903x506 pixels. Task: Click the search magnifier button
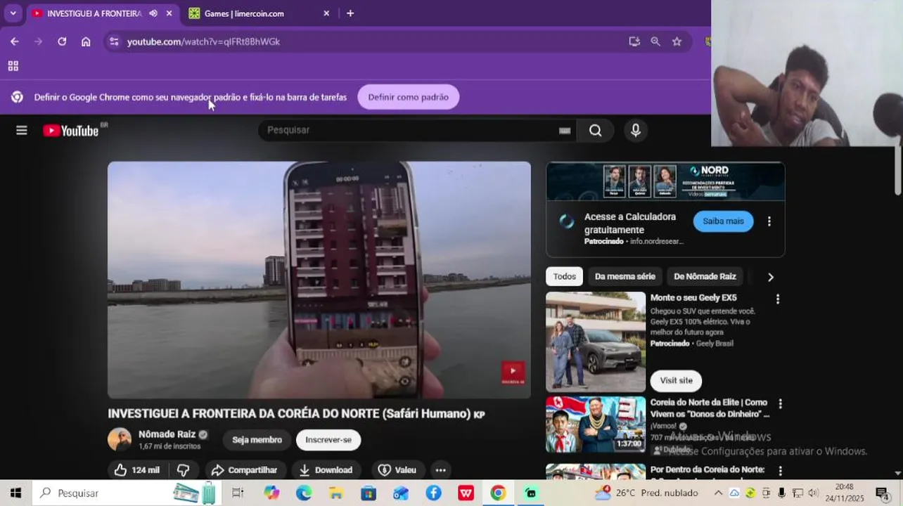pyautogui.click(x=595, y=130)
